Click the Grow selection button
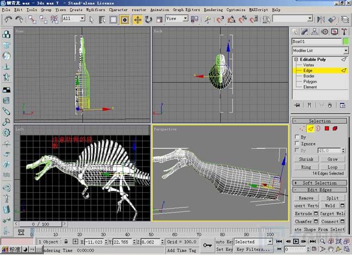Viewport: 352px width, 255px height. point(332,159)
